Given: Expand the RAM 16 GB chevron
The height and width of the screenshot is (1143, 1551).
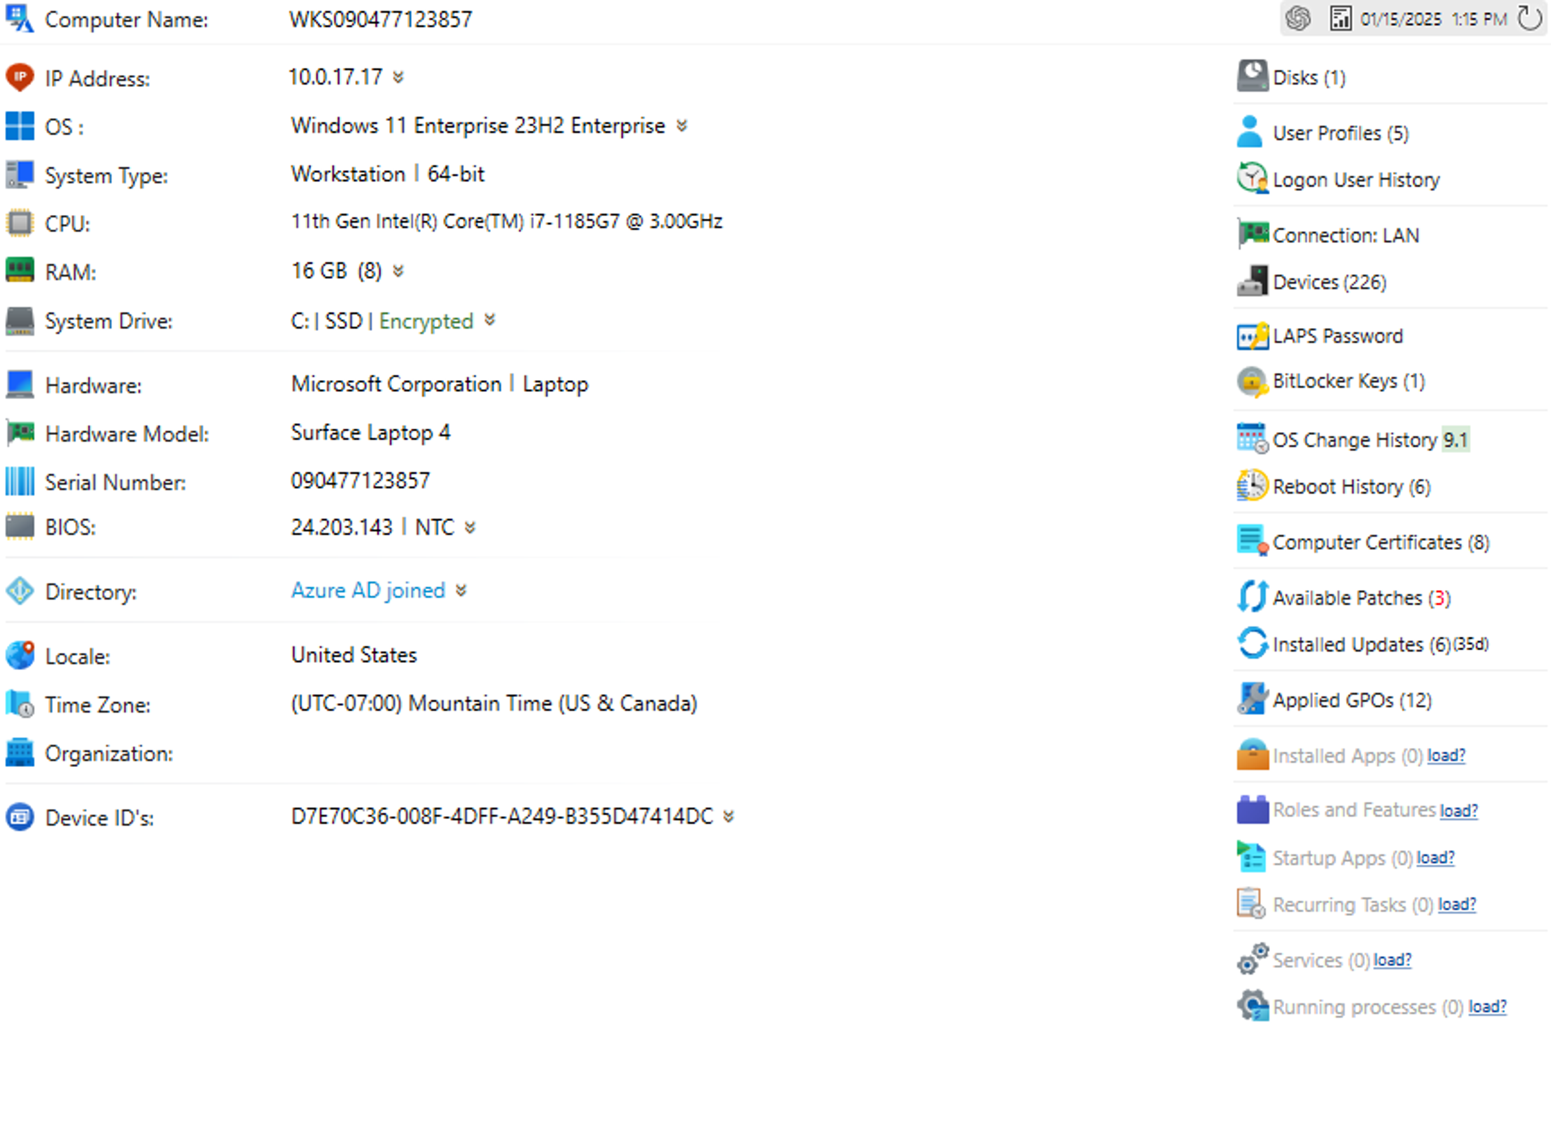Looking at the screenshot, I should [x=398, y=271].
